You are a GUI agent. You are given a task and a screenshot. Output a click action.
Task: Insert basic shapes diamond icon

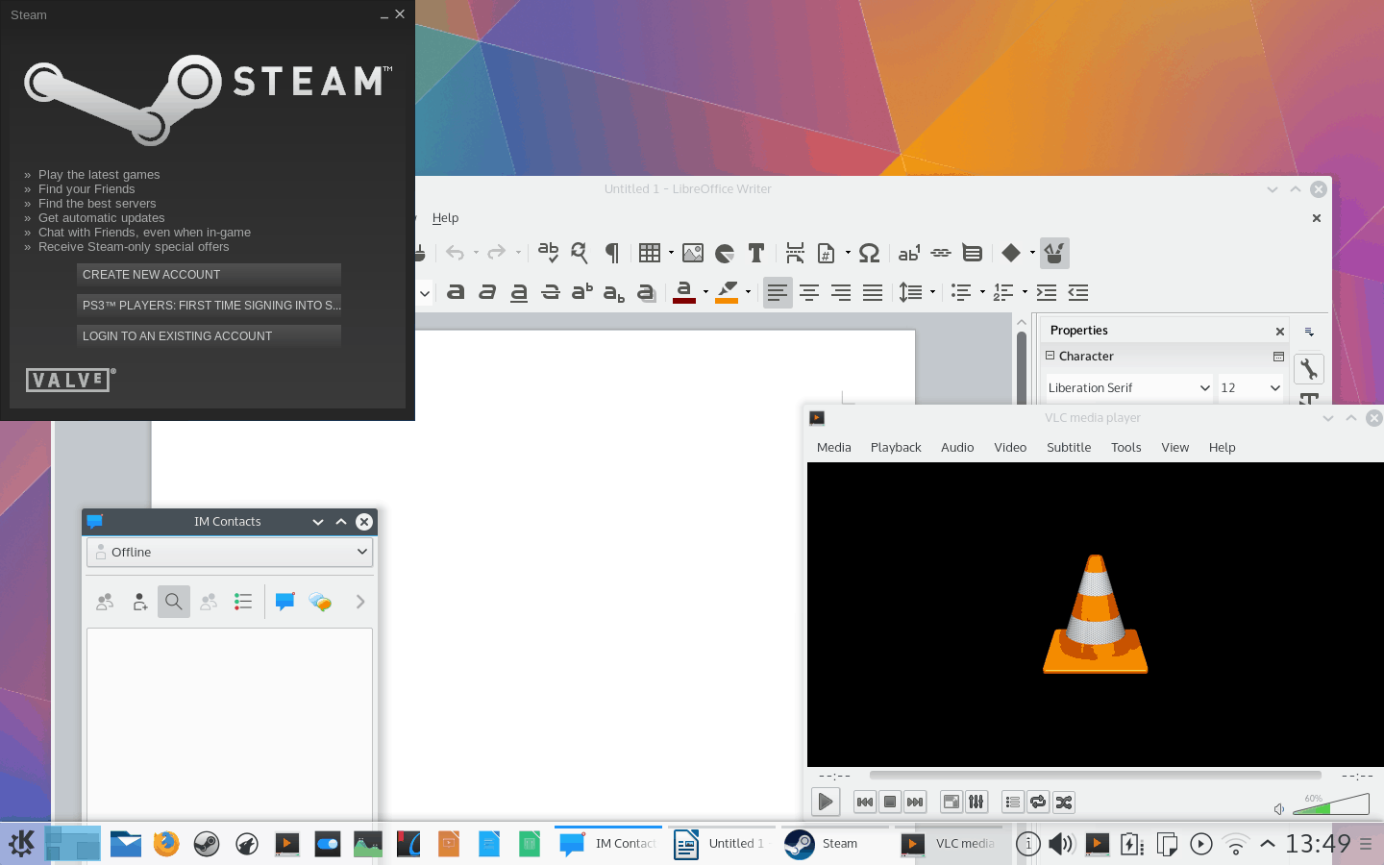[x=1010, y=253]
